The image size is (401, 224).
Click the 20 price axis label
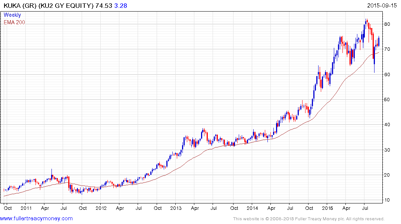pyautogui.click(x=387, y=175)
